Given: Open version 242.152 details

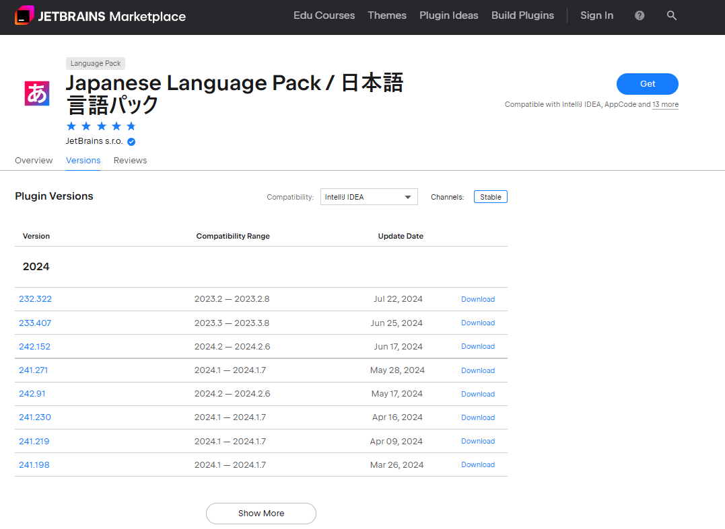Looking at the screenshot, I should [x=34, y=347].
